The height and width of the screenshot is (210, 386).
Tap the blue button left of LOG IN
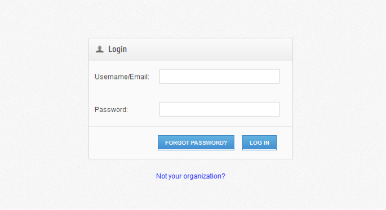coord(196,142)
